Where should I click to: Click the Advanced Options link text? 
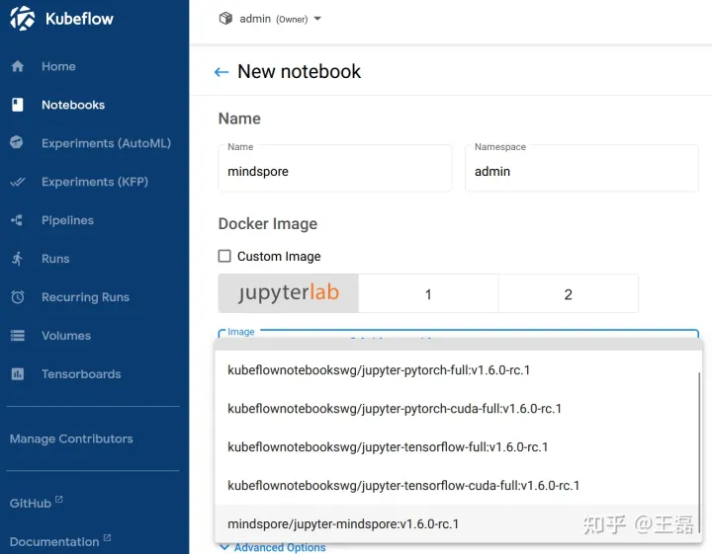[280, 547]
